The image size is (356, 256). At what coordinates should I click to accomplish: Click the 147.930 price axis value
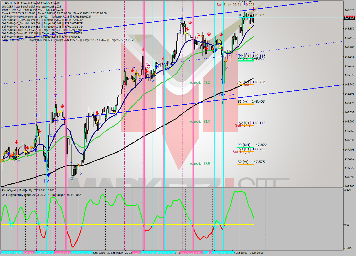click(349, 140)
